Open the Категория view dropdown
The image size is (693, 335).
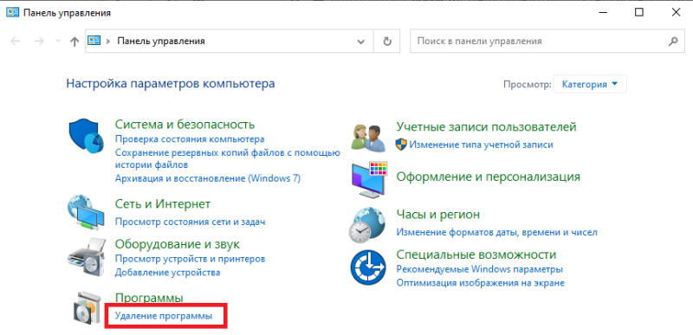click(590, 84)
